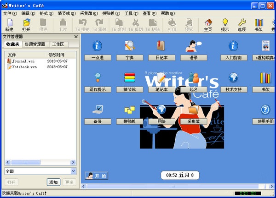Click the 预览 preview icon
Image resolution: width=276 pixels, height=198 pixels.
[189, 22]
